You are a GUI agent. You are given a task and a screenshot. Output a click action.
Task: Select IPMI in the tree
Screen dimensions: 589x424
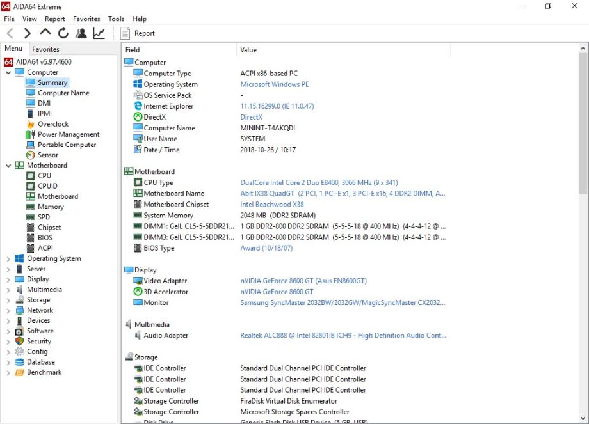pyautogui.click(x=45, y=114)
